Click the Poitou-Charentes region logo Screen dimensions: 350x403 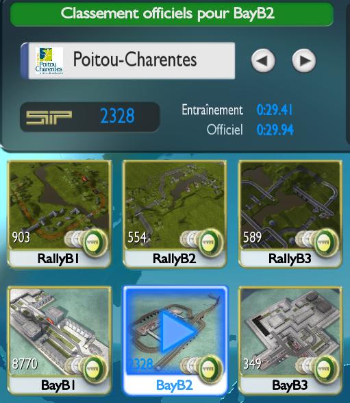49,61
